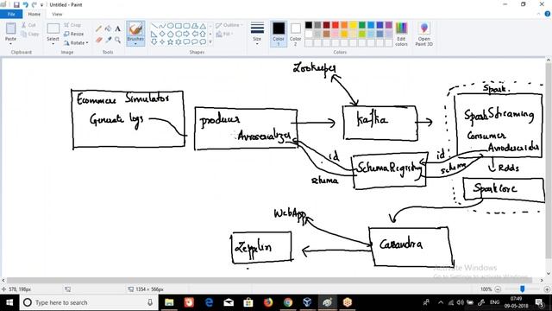Open the shape Fill dropdown
Viewport: 552px width, 311px height.
(x=224, y=34)
